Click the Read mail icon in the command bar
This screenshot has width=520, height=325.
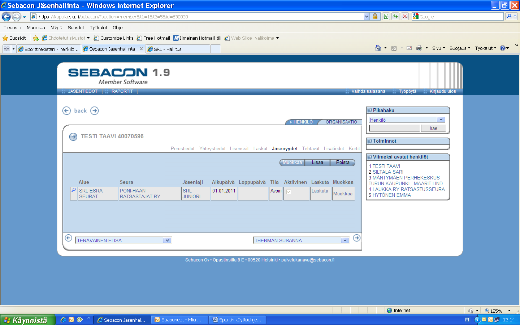409,48
